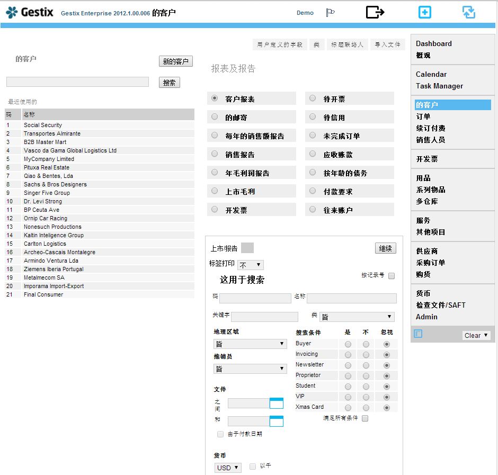Click the blue plus add icon
The image size is (498, 475).
click(x=425, y=12)
